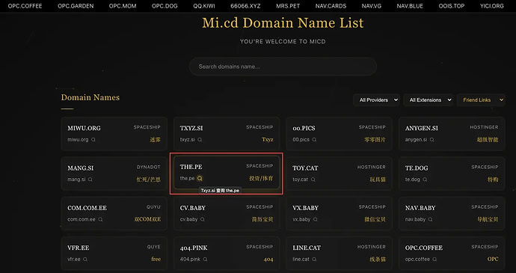
Task: Click the THE.PE card title
Action: 191,167
